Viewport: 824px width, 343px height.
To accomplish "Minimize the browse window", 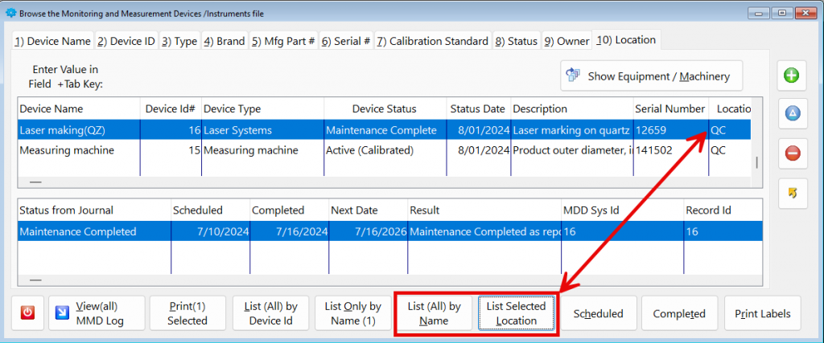I will point(758,13).
